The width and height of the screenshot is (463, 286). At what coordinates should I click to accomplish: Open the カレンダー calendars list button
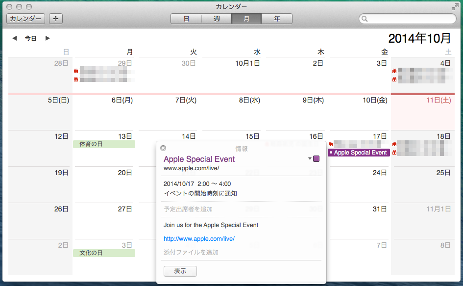(25, 19)
